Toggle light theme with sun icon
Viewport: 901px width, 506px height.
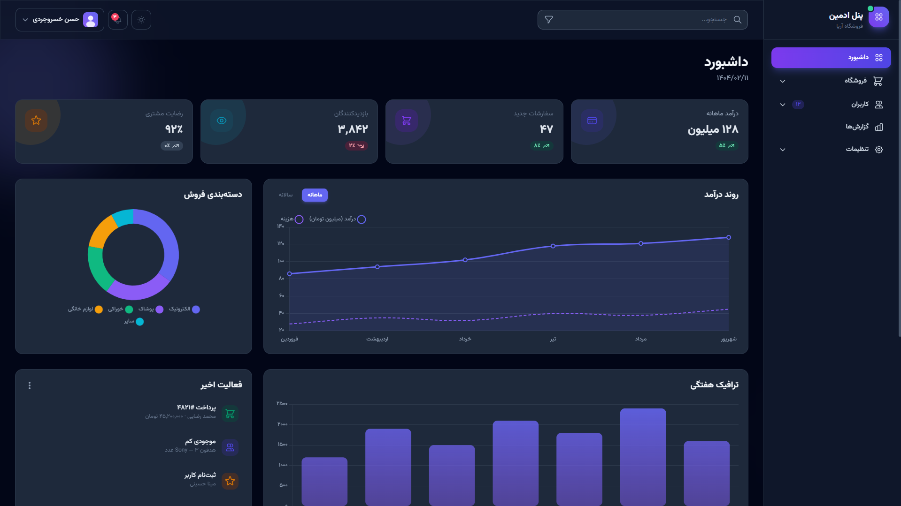click(x=141, y=20)
